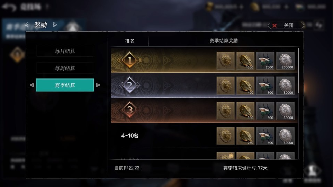Click rank 2 golden leaf reward showing 400

[245, 86]
